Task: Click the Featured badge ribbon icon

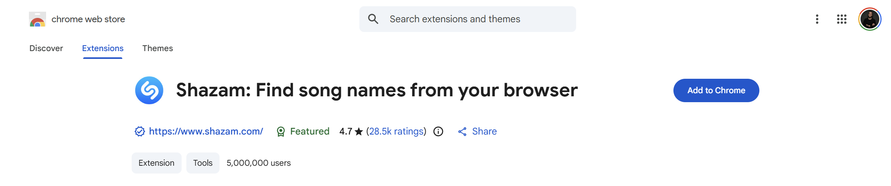Action: coord(280,132)
